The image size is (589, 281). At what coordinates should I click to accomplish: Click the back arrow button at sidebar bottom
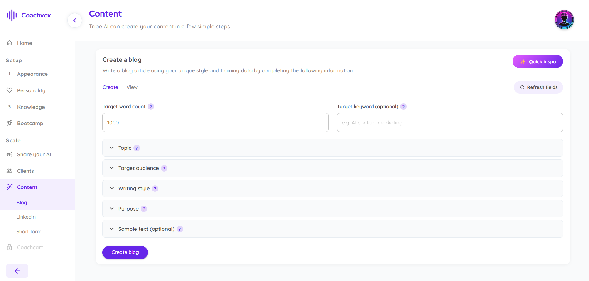[17, 271]
